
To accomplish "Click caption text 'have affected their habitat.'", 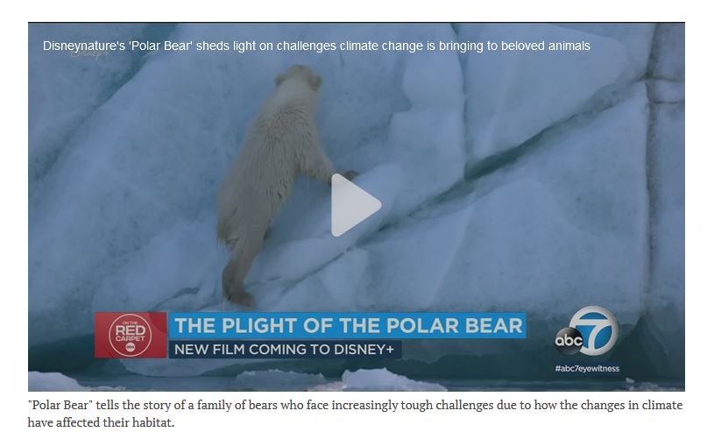I will point(101,422).
